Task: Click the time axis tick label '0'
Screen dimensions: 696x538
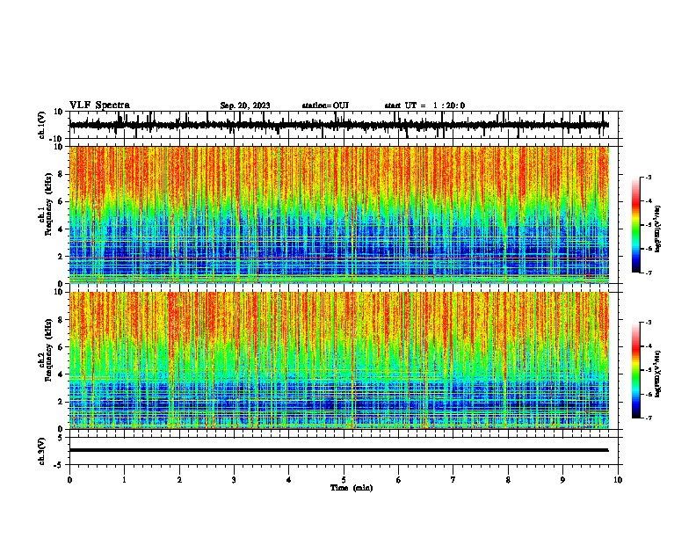Action: (x=69, y=480)
